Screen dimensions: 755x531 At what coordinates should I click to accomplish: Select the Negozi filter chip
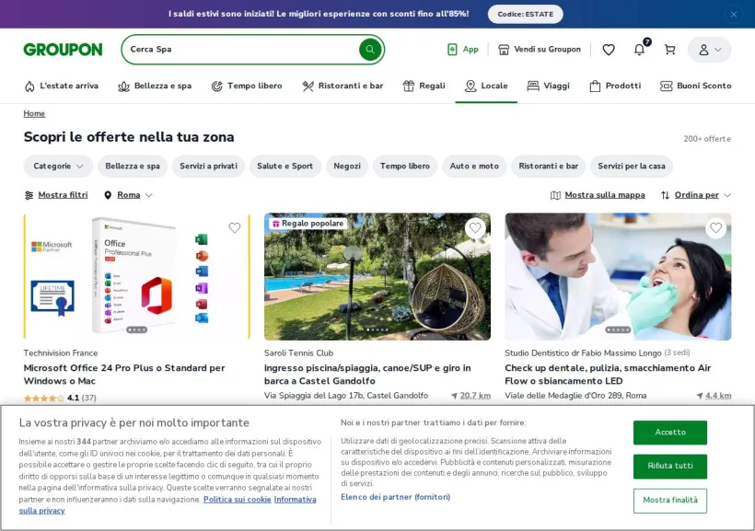click(347, 166)
